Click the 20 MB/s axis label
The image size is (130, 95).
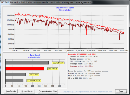coord(11,44)
